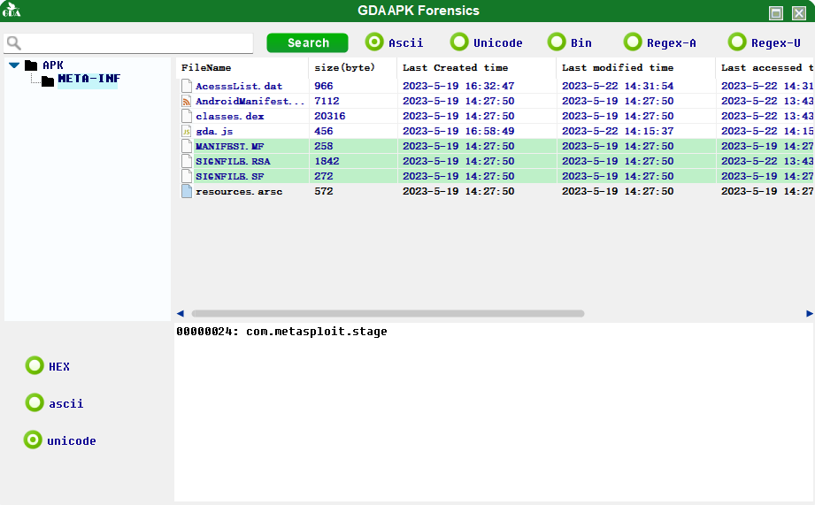Select the Regex-A search mode
815x505 pixels.
coord(633,42)
